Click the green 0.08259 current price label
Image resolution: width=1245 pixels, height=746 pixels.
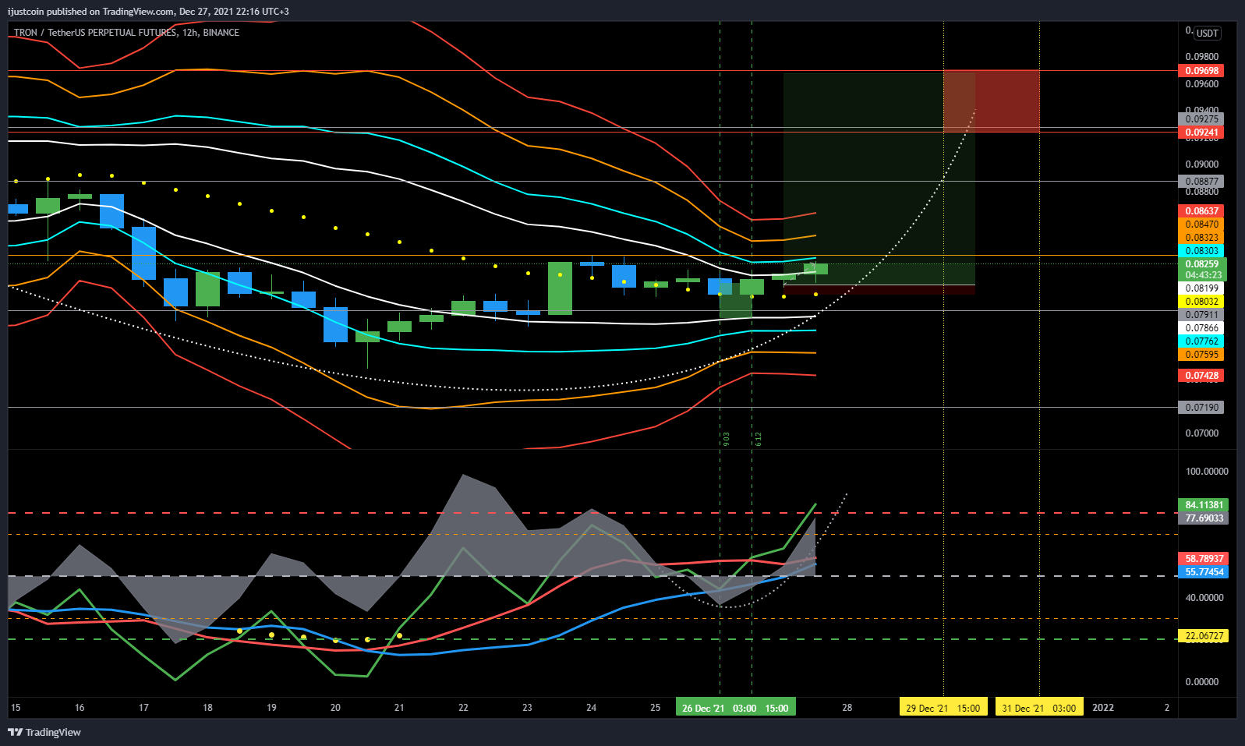coord(1203,264)
